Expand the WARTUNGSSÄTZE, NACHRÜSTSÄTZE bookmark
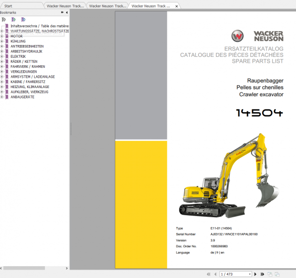Image resolution: width=296 pixels, height=278 pixels. 2,31
